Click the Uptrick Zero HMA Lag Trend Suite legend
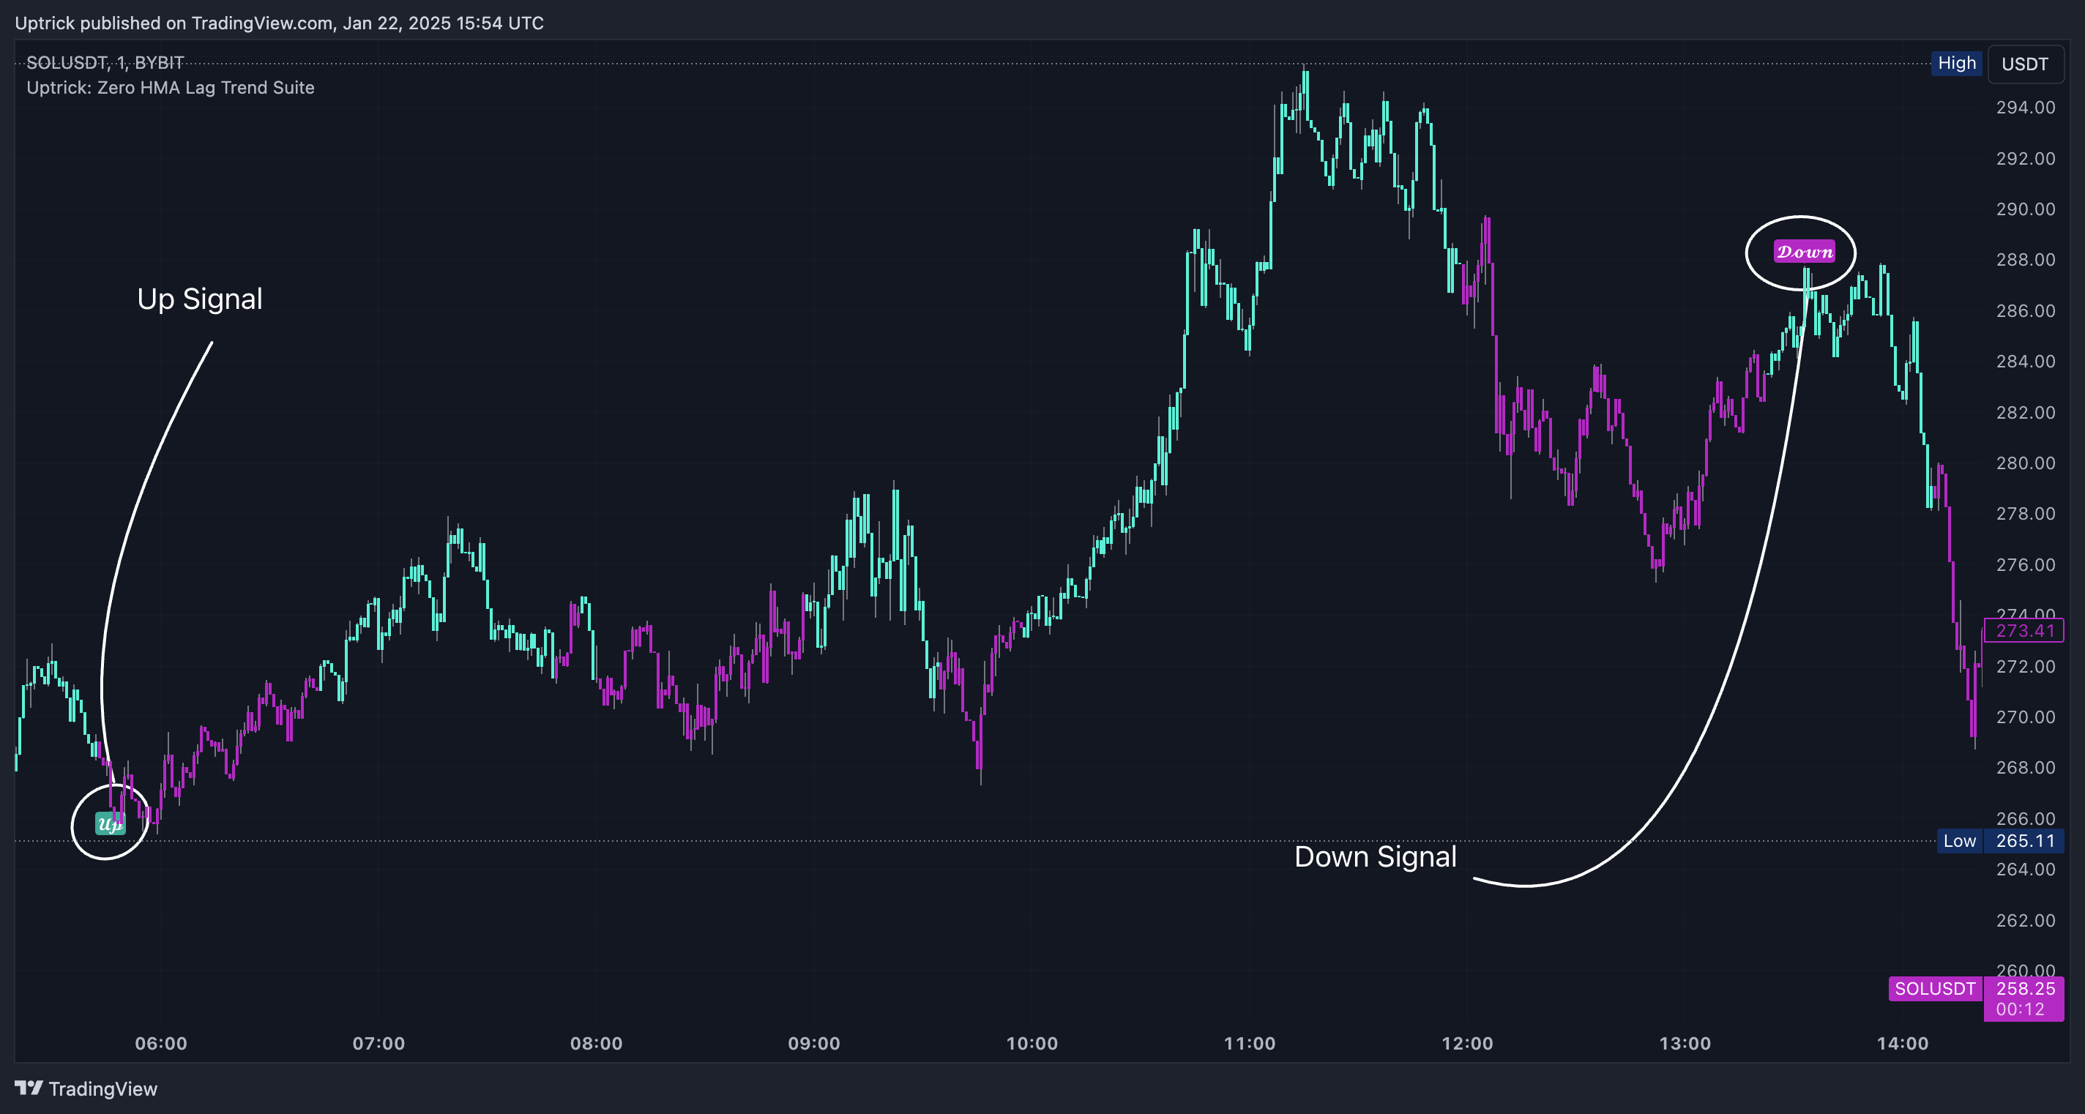Screen dimensions: 2085x1114 click(x=170, y=87)
